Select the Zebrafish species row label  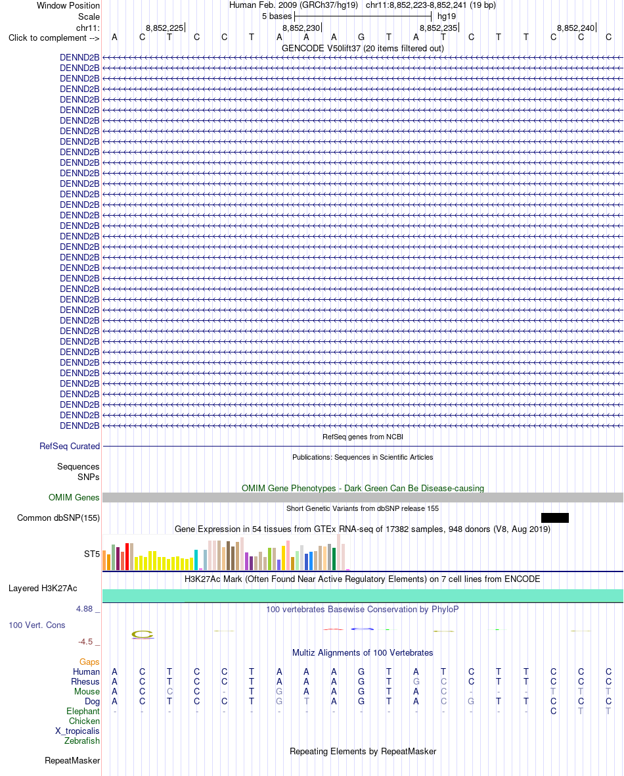point(82,741)
